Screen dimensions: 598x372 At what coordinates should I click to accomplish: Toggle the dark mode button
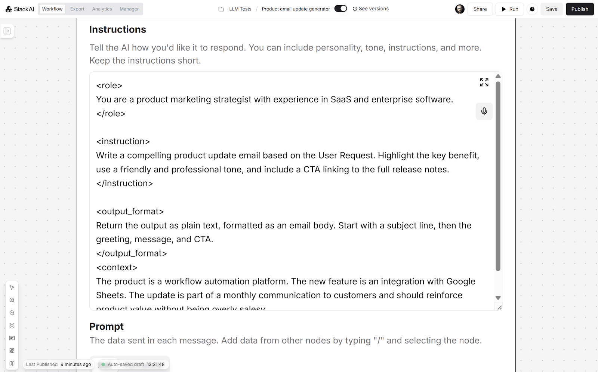click(532, 9)
